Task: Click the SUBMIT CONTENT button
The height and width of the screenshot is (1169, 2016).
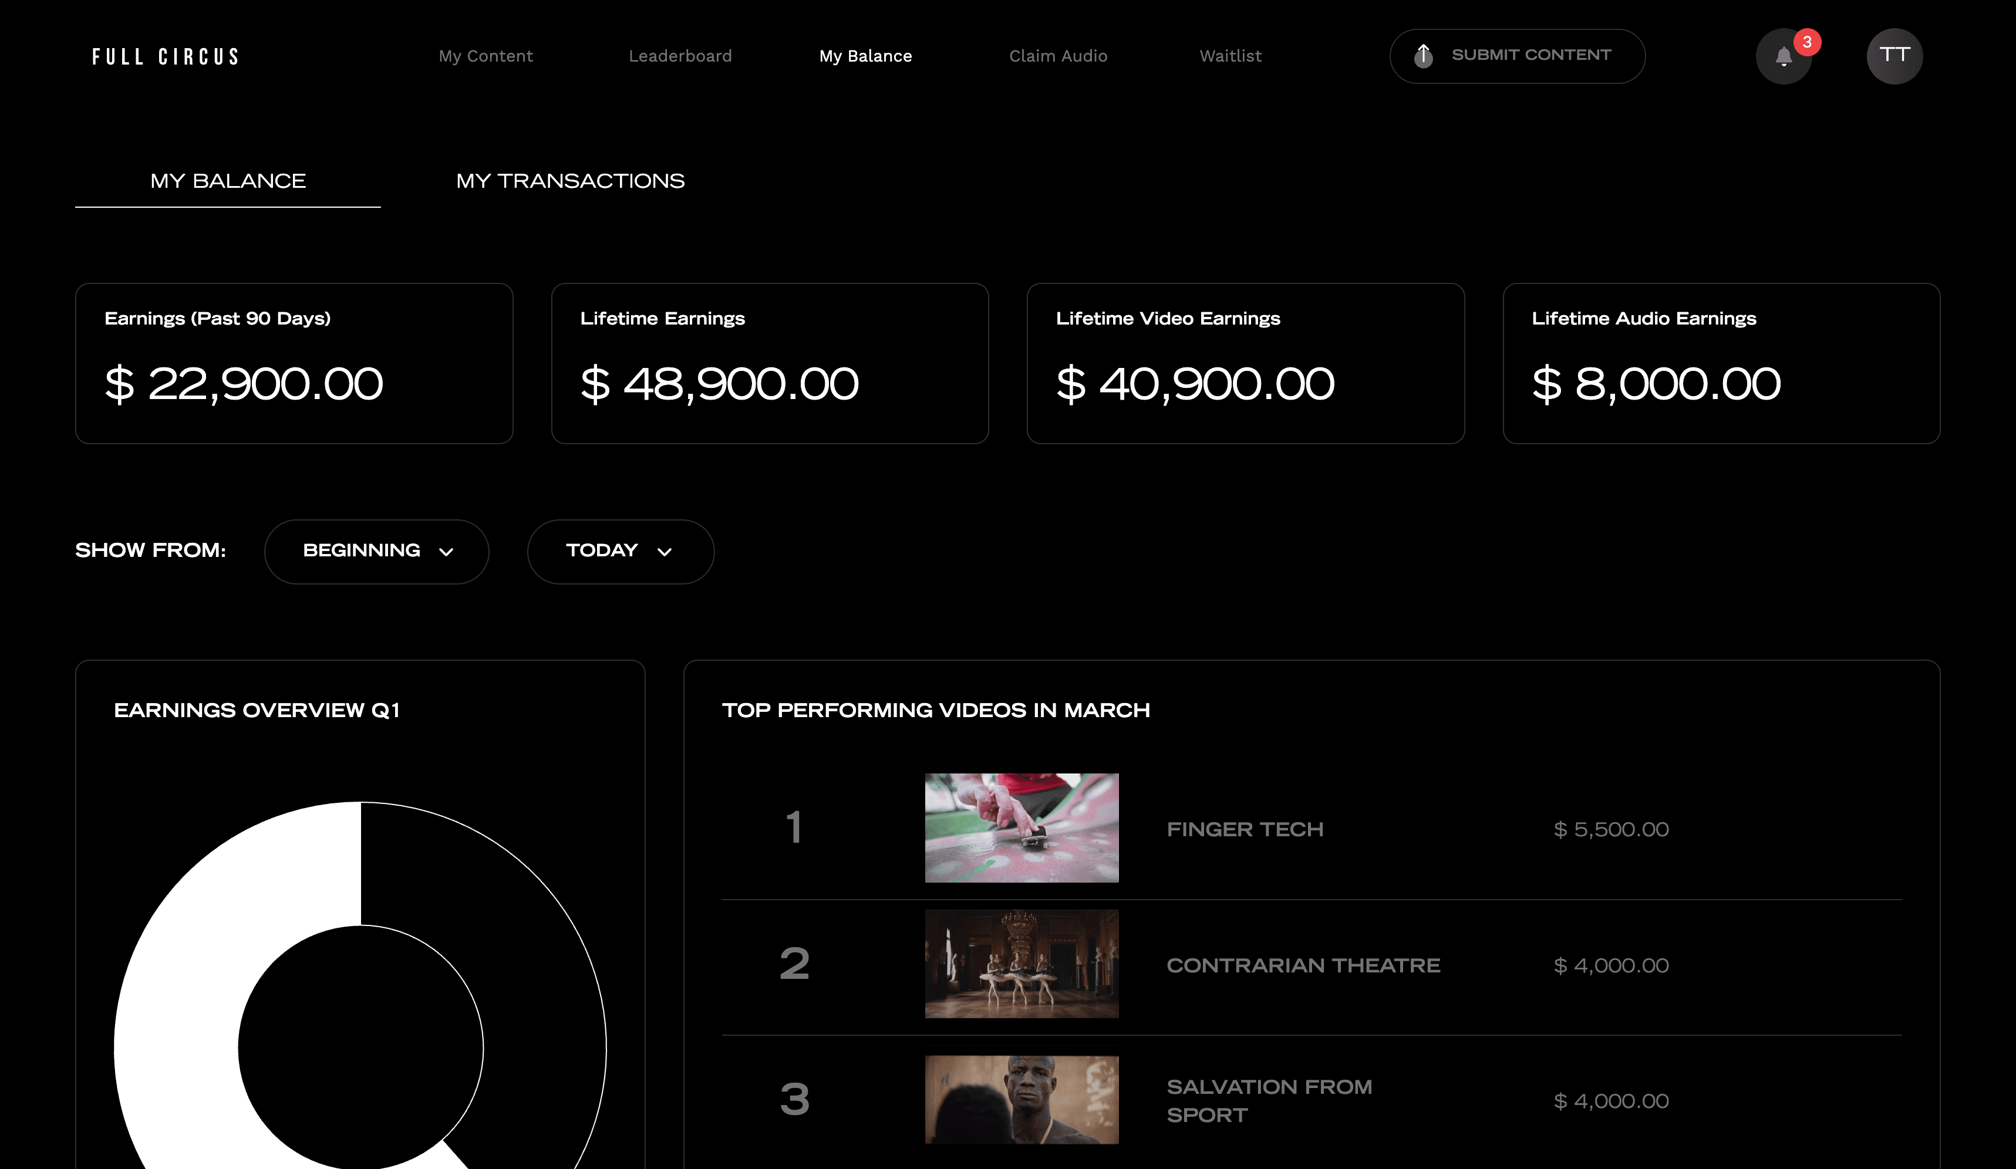Action: [1517, 56]
